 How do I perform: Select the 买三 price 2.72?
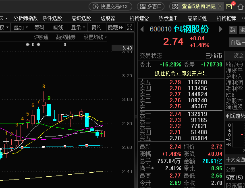[175, 126]
